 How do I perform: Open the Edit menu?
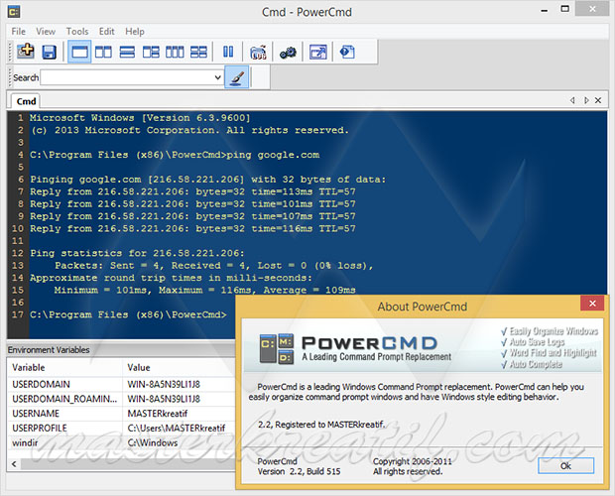(x=107, y=32)
